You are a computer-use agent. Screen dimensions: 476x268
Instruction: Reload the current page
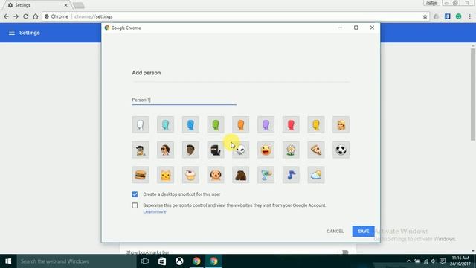pyautogui.click(x=26, y=16)
